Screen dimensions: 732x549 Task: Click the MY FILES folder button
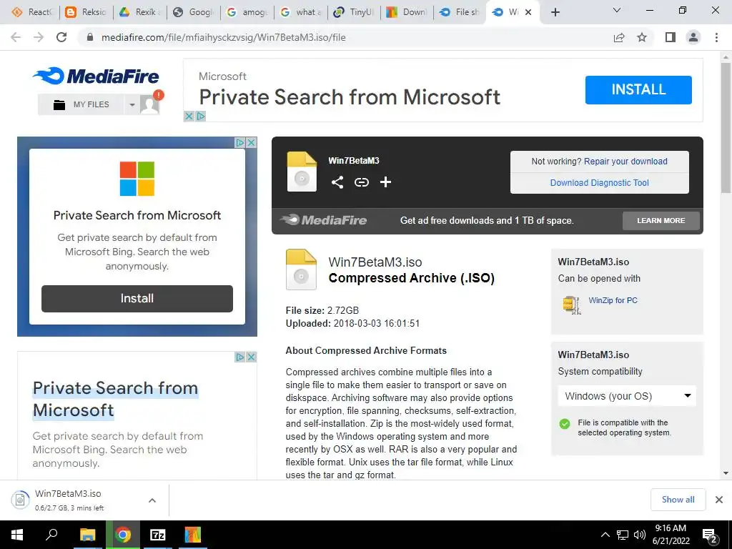tap(81, 104)
